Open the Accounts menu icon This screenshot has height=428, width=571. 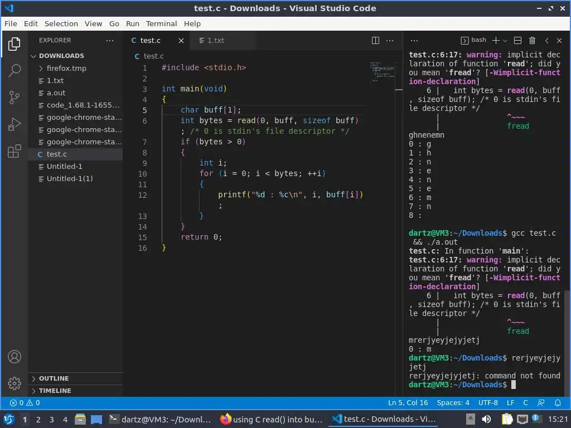tap(14, 357)
